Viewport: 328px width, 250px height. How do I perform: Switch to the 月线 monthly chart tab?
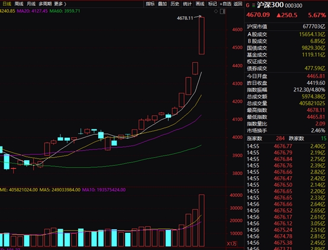click(x=31, y=4)
